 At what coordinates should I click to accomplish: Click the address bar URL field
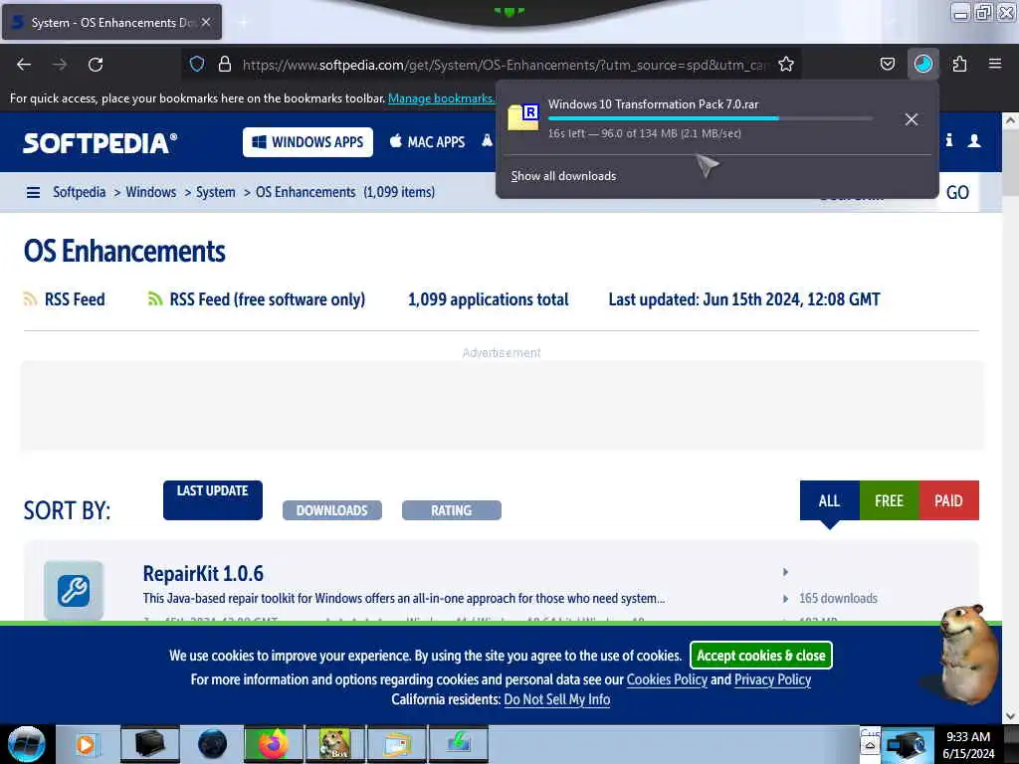click(506, 65)
